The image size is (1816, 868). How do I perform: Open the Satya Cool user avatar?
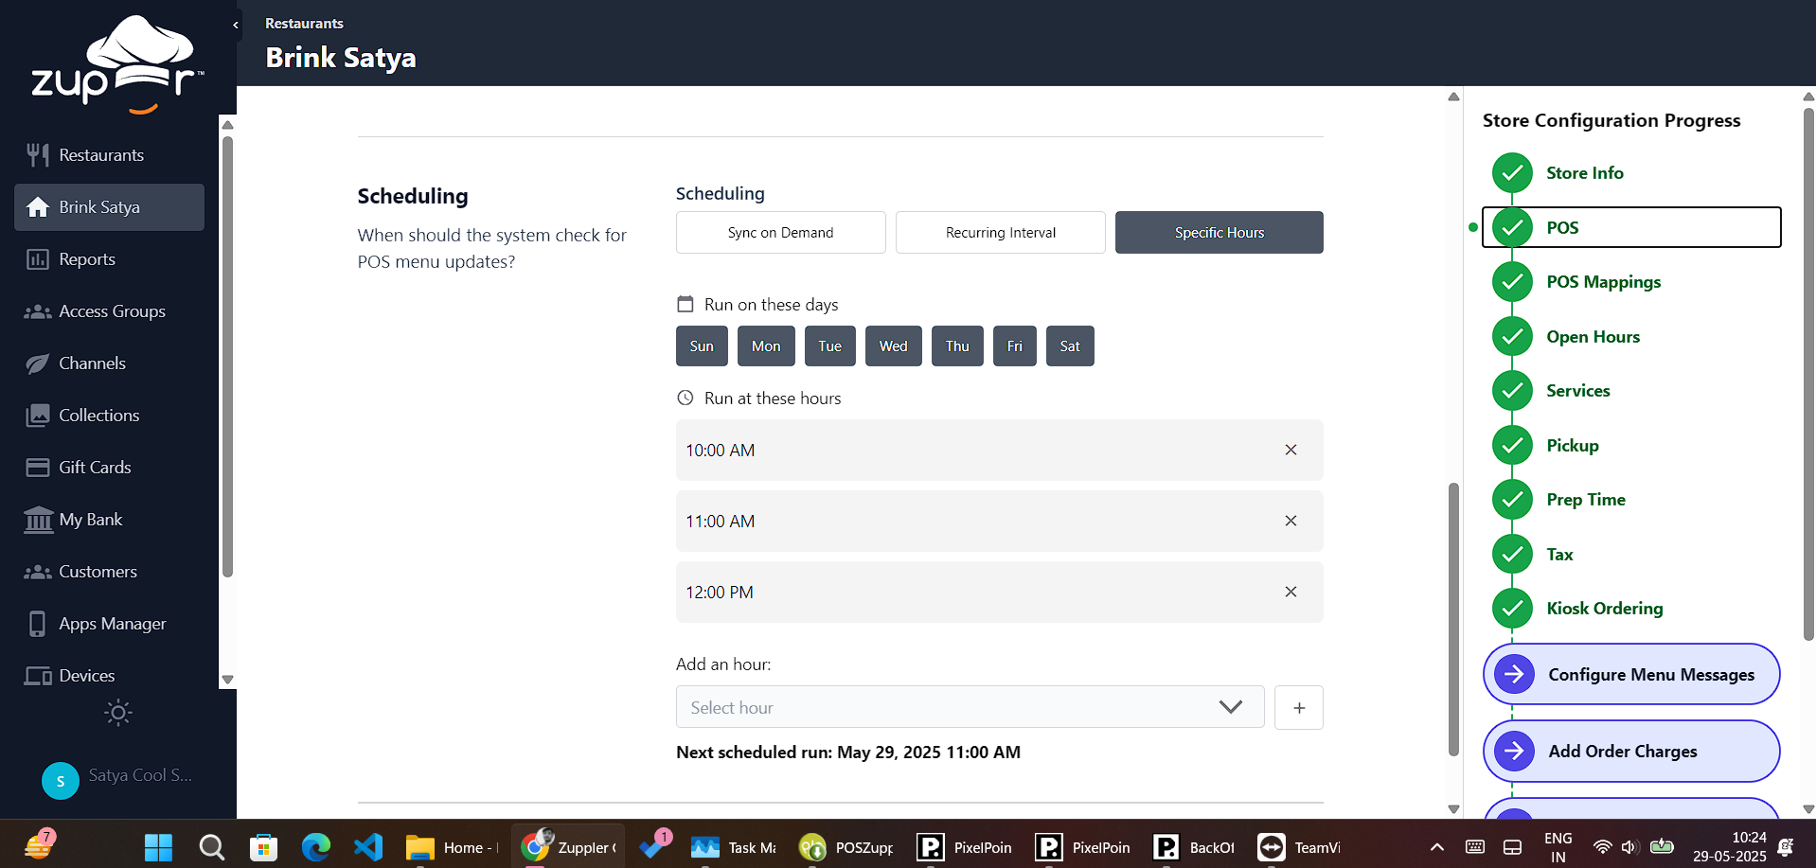61,781
